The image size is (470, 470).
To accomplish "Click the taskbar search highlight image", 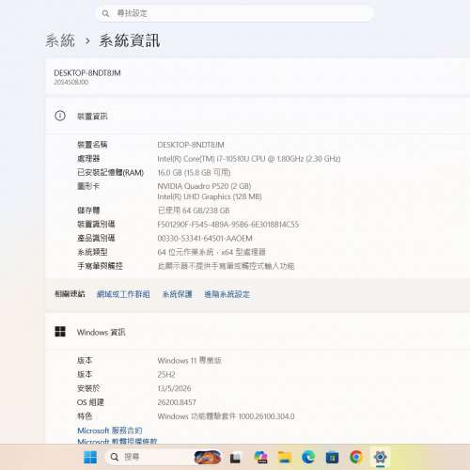I will pos(208,458).
